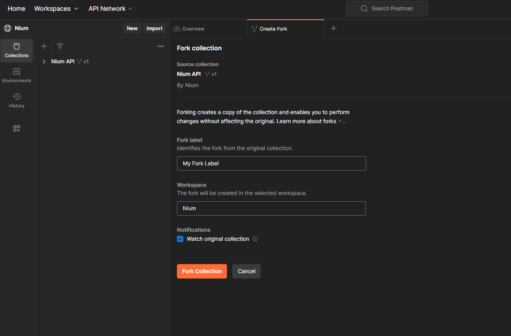Open the History sidebar panel
The image size is (511, 336).
click(x=17, y=101)
